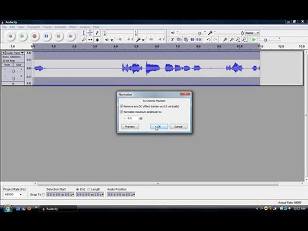Select the Length radio button

[x=89, y=189]
